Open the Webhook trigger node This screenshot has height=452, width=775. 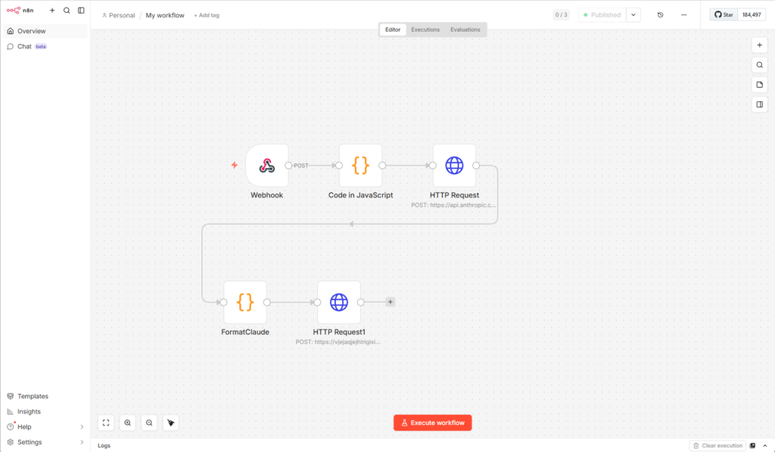266,166
